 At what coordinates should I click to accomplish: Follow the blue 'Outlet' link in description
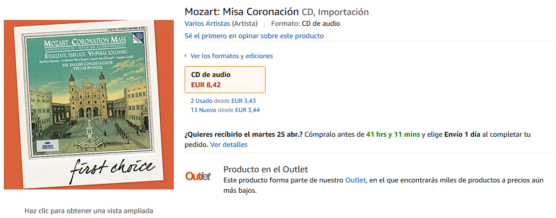355,180
